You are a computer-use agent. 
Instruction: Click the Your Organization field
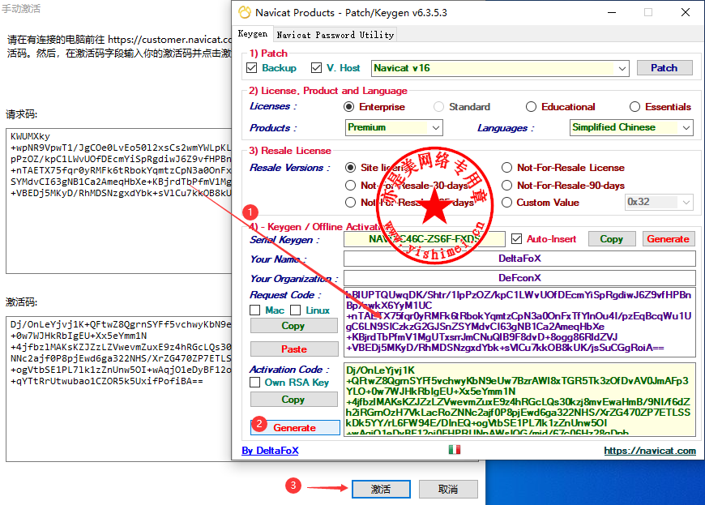pyautogui.click(x=519, y=278)
